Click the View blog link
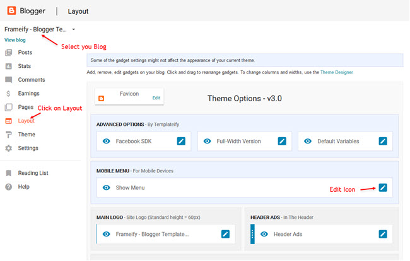This screenshot has width=410, height=261. coord(15,40)
